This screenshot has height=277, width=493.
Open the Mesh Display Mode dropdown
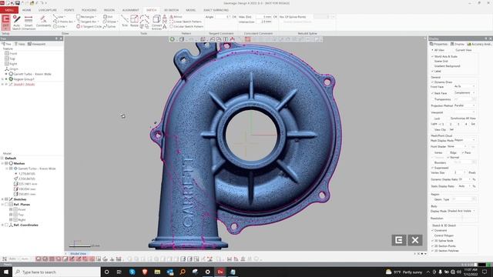point(464,140)
